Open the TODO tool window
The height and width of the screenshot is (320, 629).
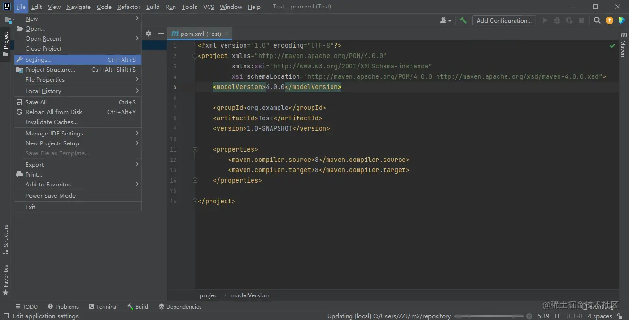[x=26, y=306]
